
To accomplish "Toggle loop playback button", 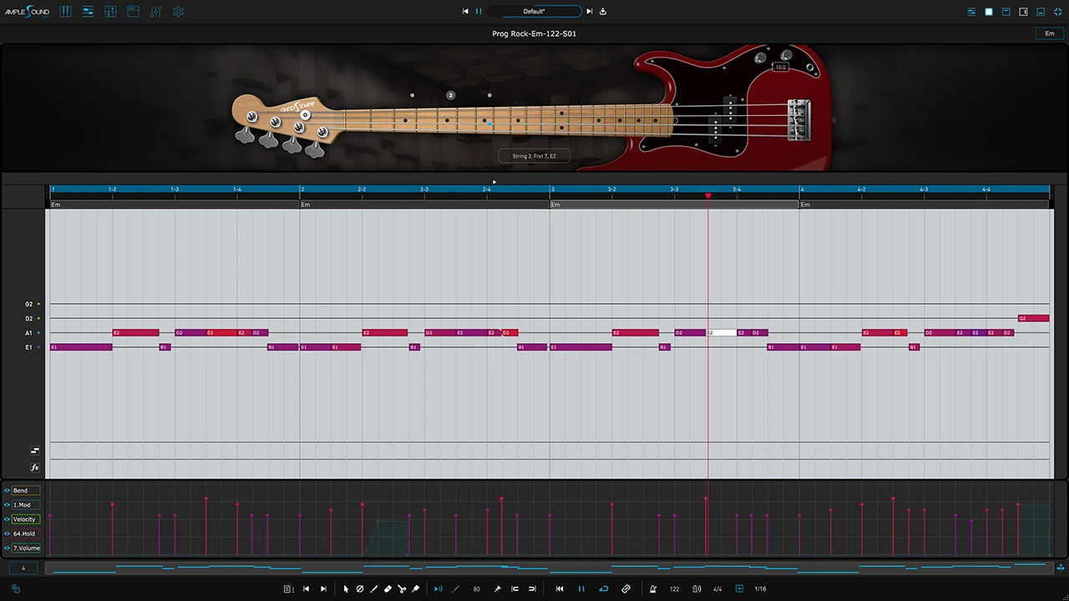I will click(x=604, y=588).
